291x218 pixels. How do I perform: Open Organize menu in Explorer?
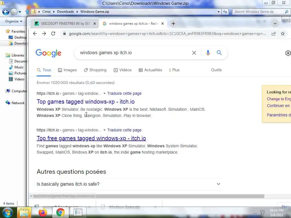(14, 21)
